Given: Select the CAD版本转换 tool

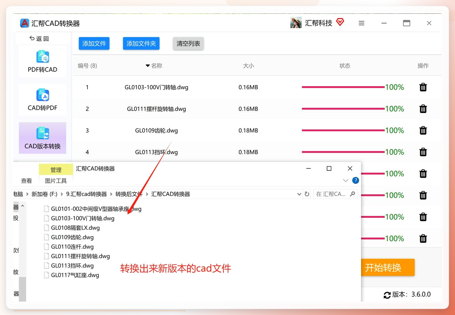Looking at the screenshot, I should (x=42, y=138).
